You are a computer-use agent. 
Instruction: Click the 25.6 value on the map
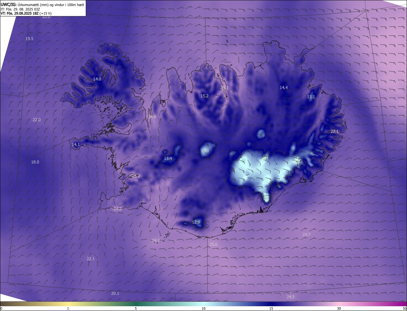(213, 244)
